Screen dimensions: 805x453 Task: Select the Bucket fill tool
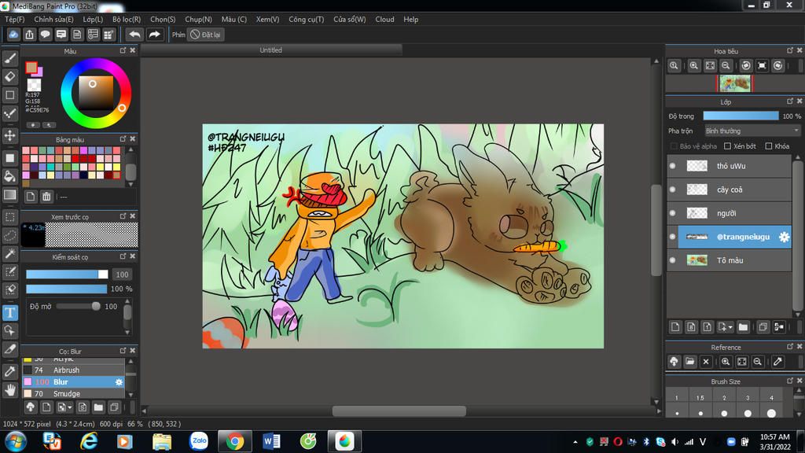click(9, 176)
